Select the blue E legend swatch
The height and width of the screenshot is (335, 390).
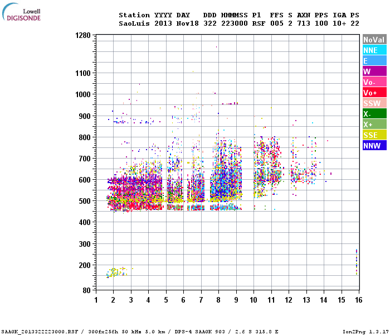(374, 60)
